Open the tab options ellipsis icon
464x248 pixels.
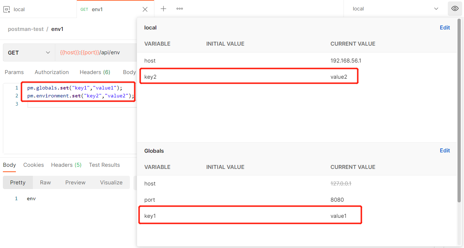pyautogui.click(x=180, y=9)
